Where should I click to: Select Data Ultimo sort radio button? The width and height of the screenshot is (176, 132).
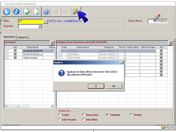84,120
